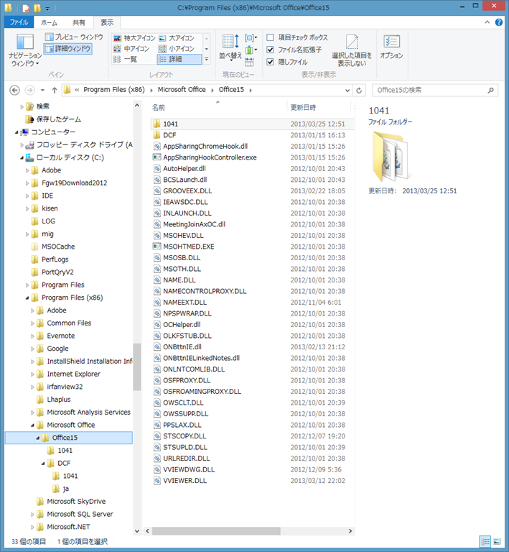This screenshot has width=509, height=552.
Task: Open Options (オプション)
Action: (x=391, y=47)
